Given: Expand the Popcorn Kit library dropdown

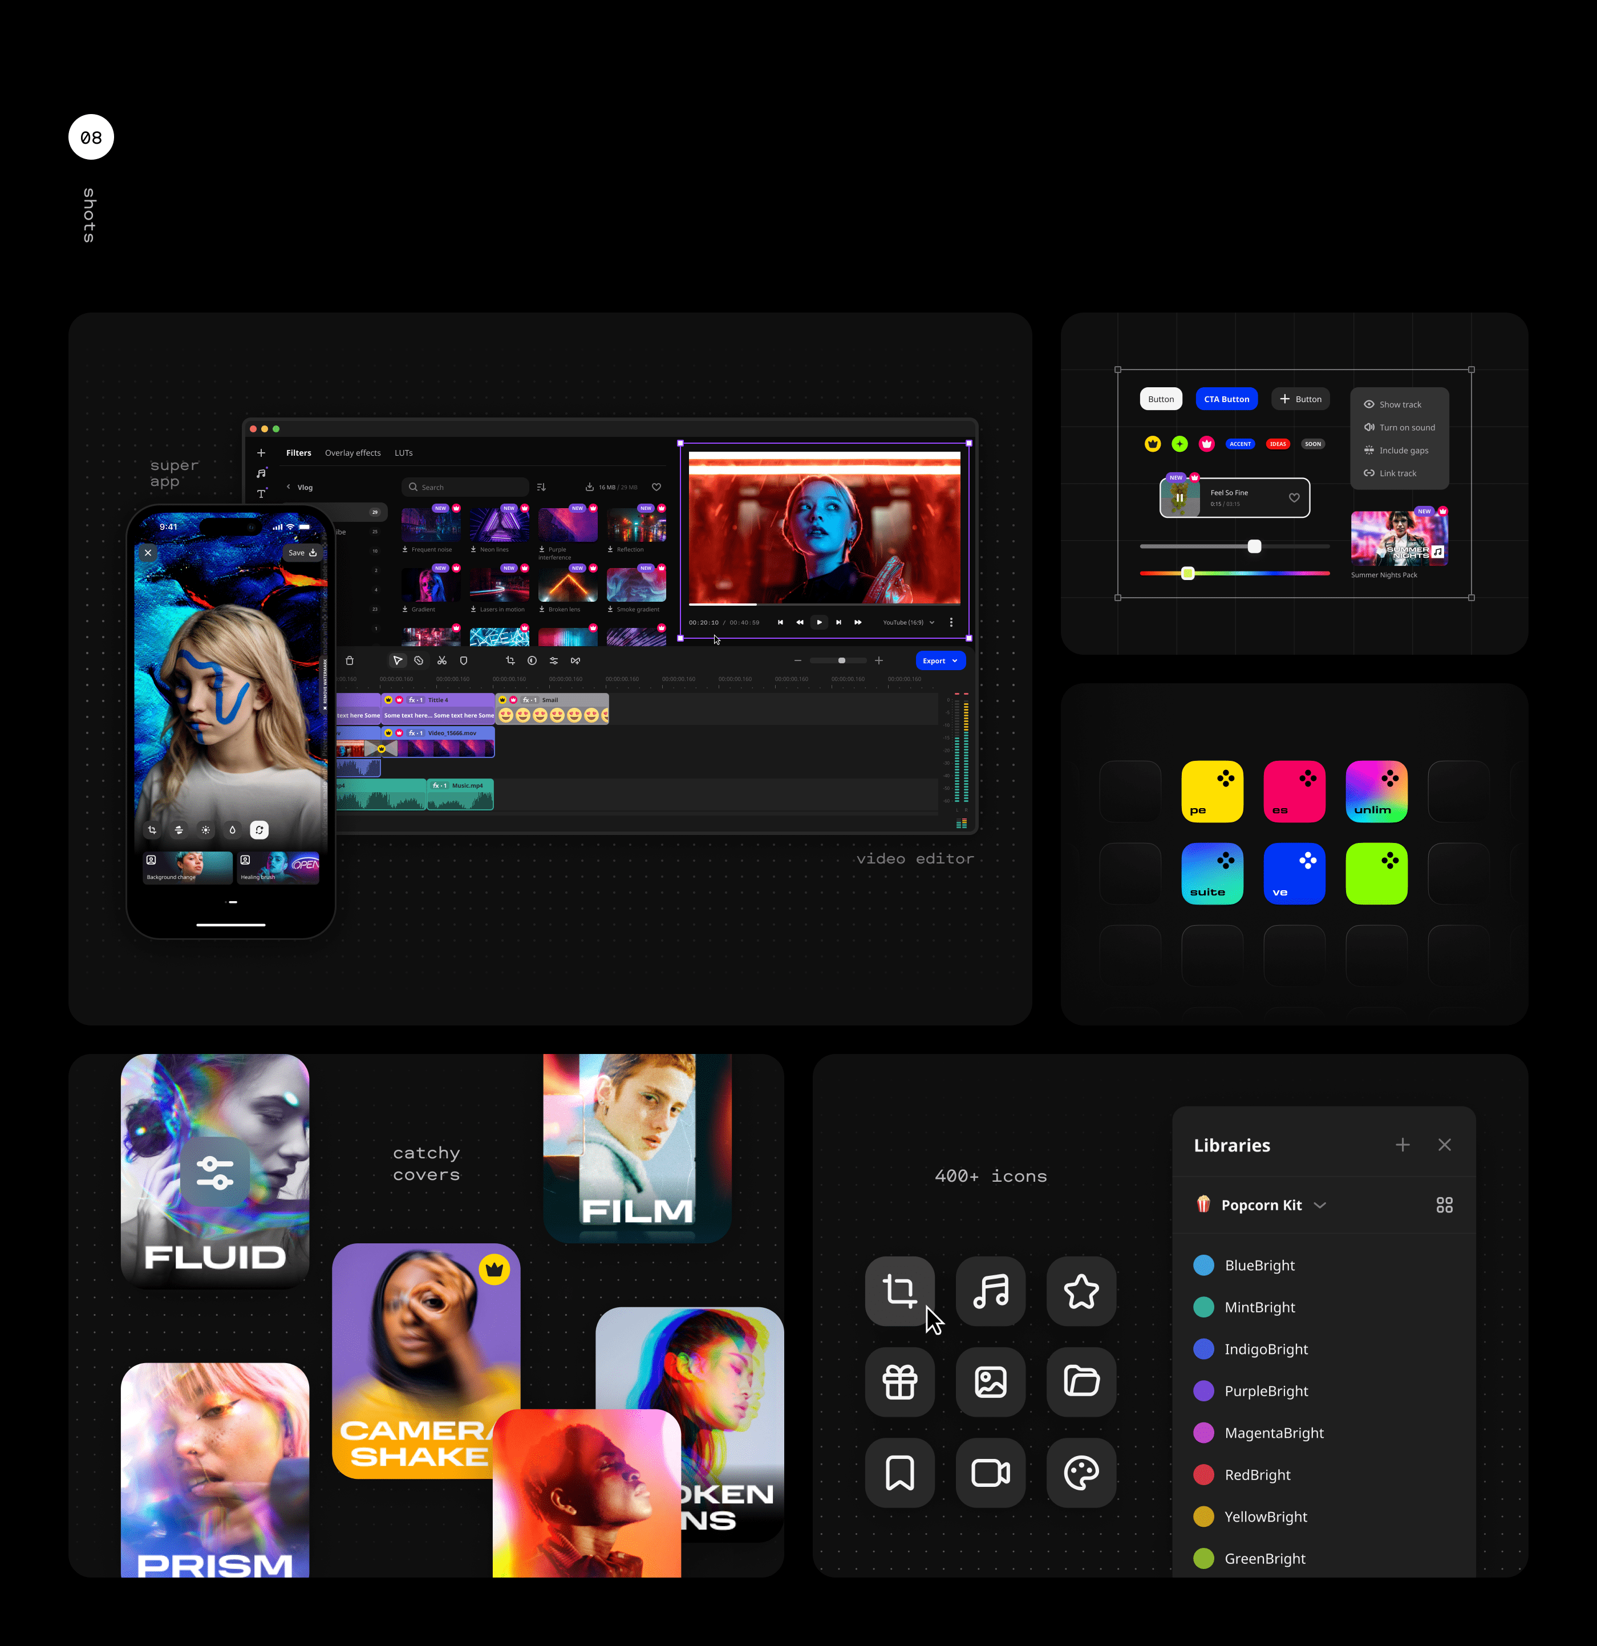Looking at the screenshot, I should (1320, 1205).
